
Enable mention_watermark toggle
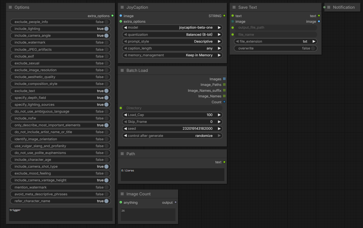coord(60,187)
